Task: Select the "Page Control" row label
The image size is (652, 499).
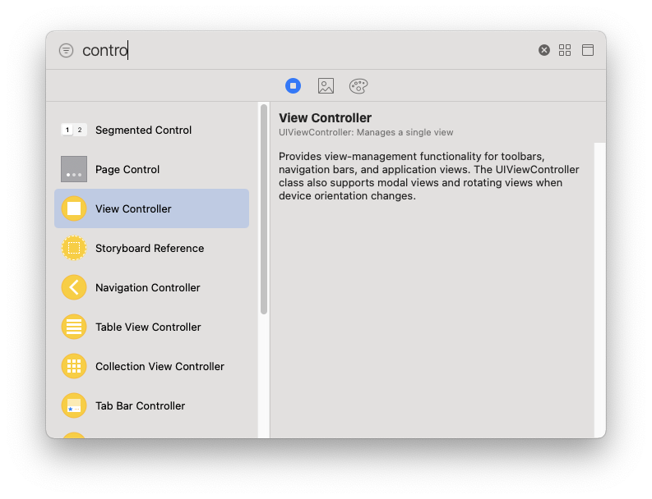Action: (127, 169)
